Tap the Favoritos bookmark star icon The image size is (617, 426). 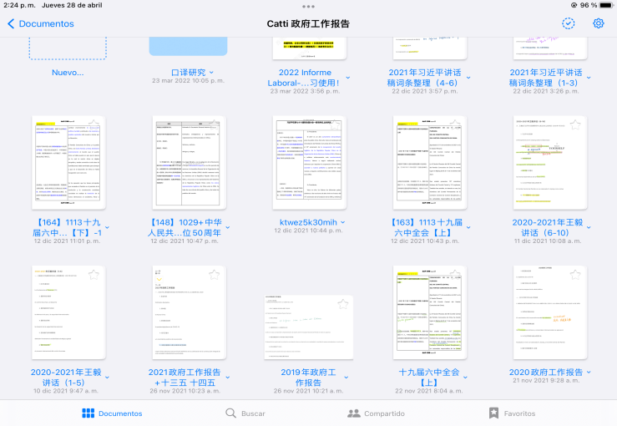pos(493,413)
